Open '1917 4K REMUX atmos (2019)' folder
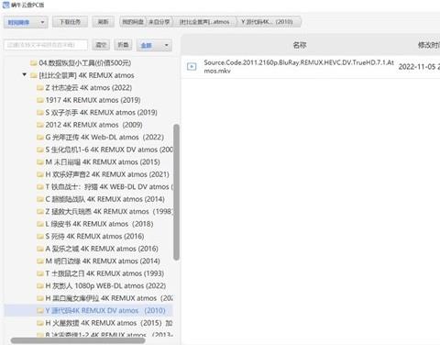 [93, 100]
